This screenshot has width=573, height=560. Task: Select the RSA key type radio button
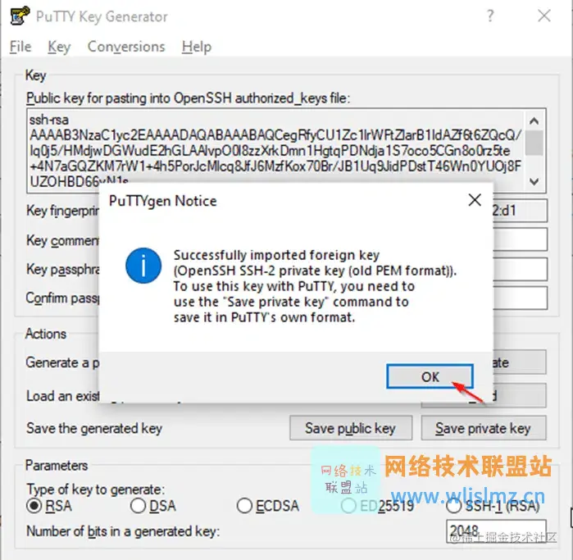coord(34,506)
